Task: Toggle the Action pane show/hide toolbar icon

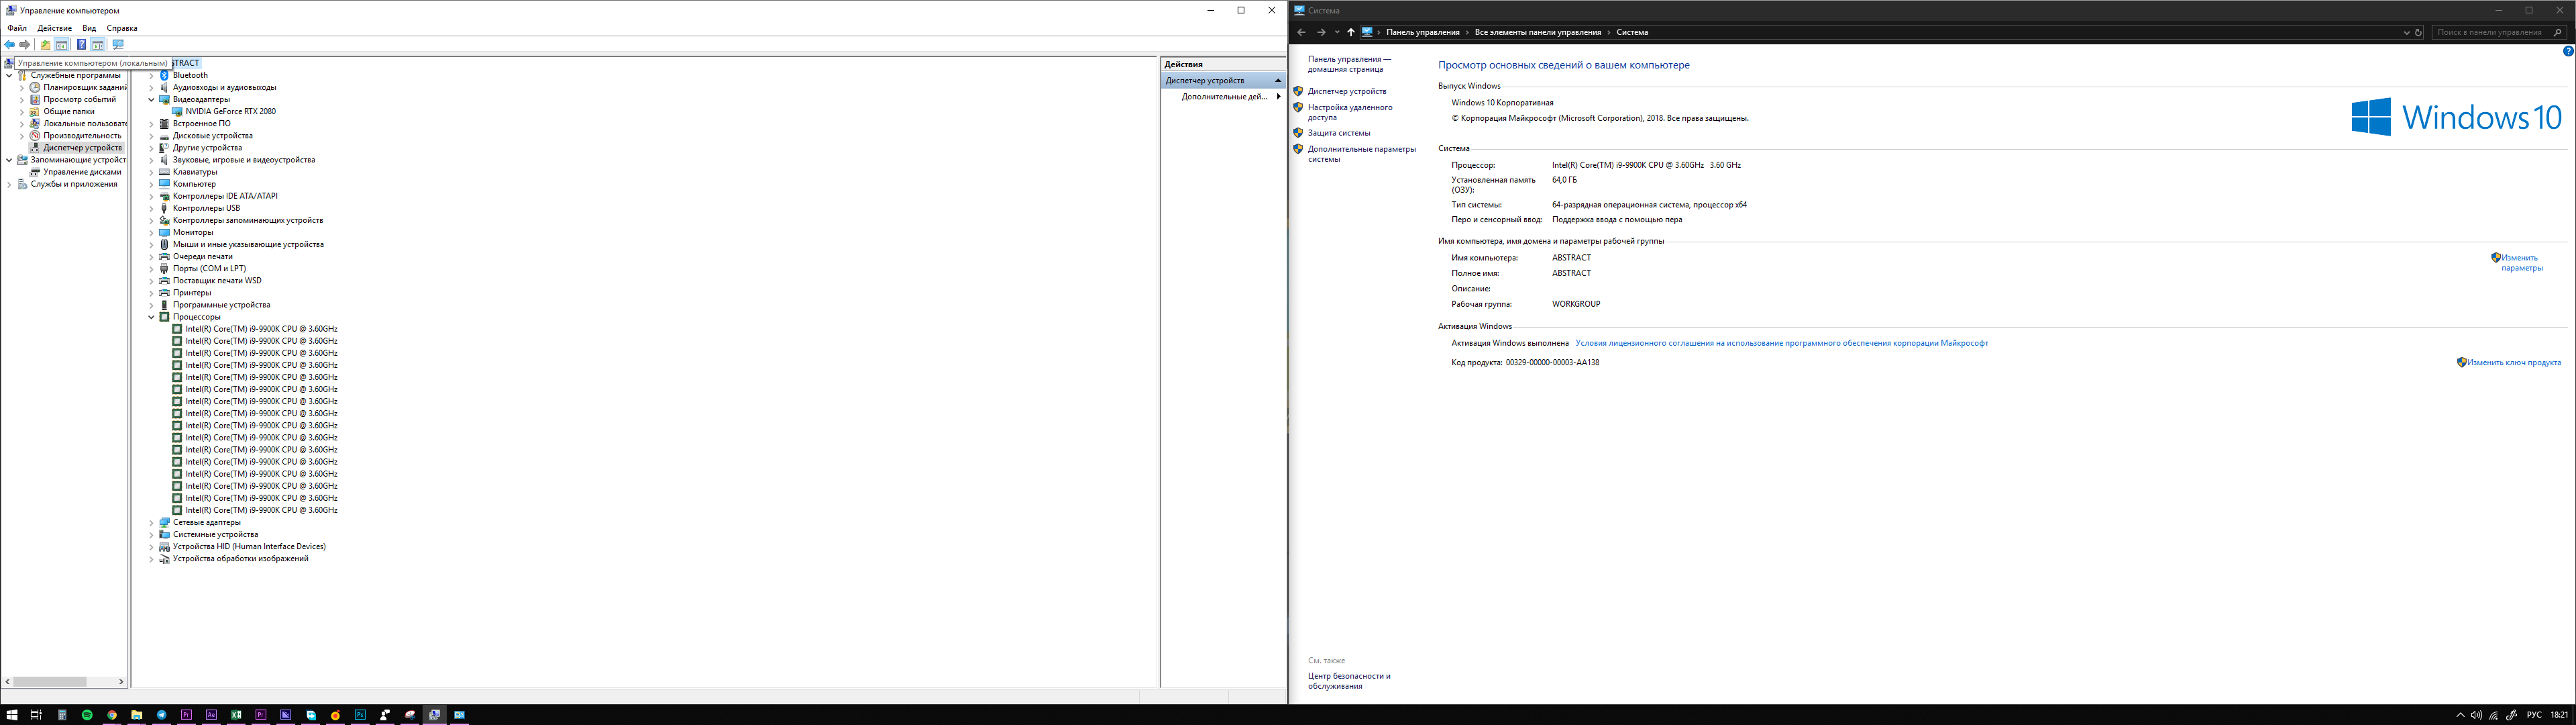Action: coord(98,45)
